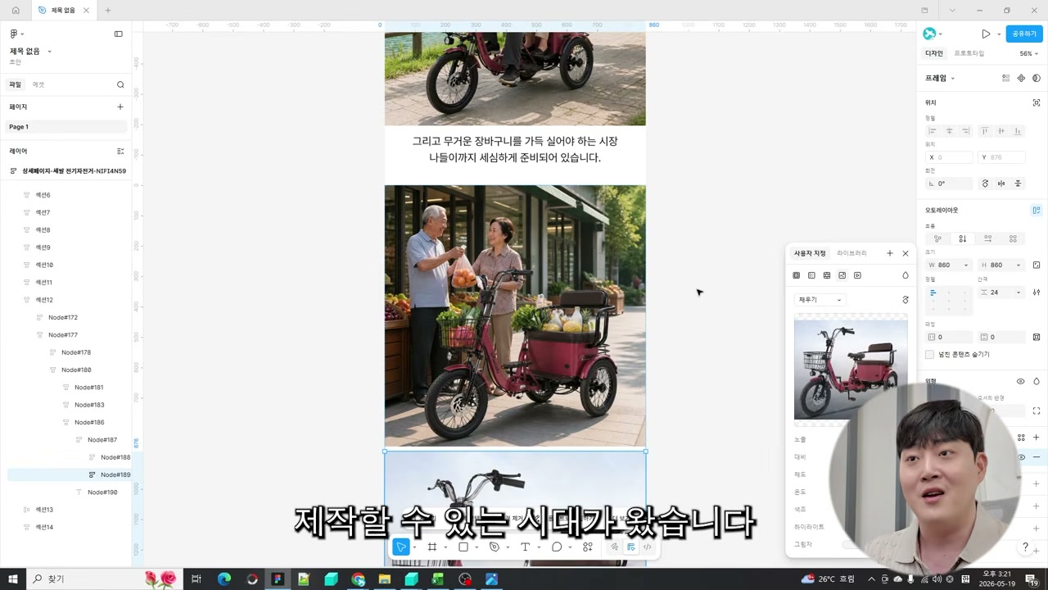This screenshot has width=1048, height=590.
Task: Click the rotation 0° input field
Action: point(950,184)
